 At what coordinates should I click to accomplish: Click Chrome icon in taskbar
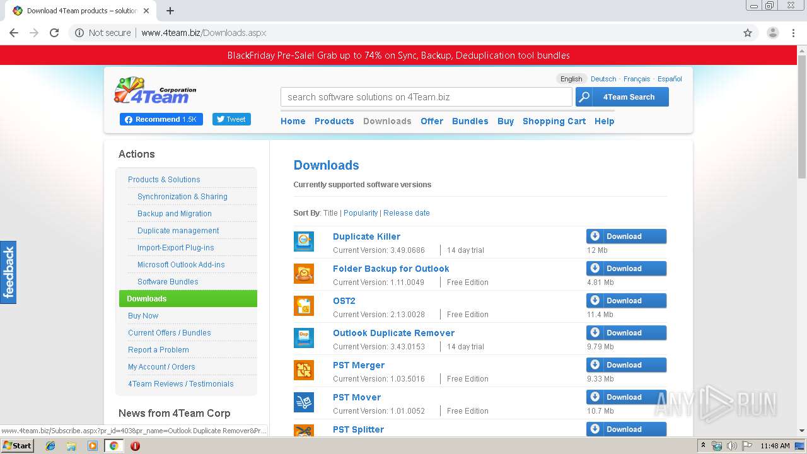click(114, 446)
